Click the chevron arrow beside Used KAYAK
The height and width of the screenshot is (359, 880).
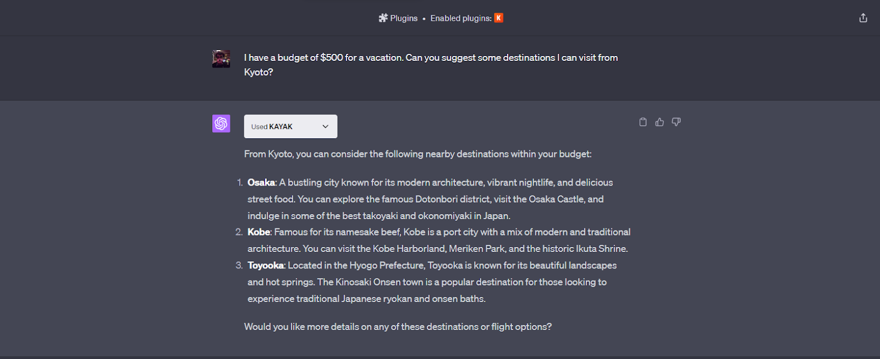pos(326,126)
